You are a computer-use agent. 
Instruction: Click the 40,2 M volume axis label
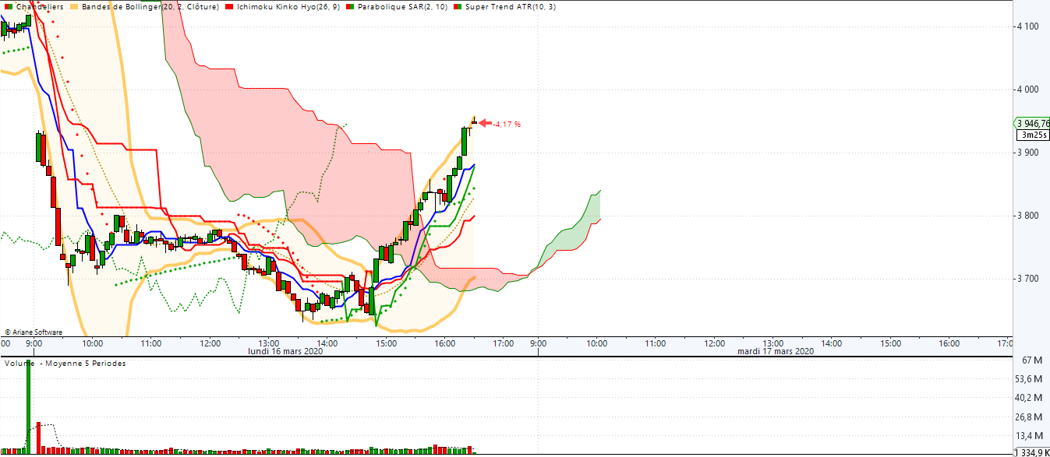1031,398
